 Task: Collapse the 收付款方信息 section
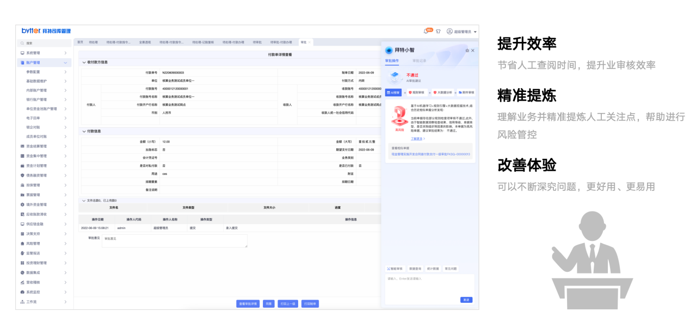click(84, 63)
